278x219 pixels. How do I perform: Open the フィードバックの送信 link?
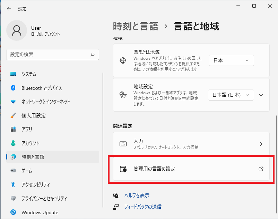[x=143, y=207]
